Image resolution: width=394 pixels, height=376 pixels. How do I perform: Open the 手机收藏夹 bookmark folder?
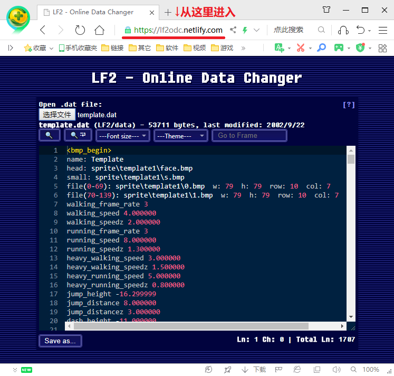tap(78, 48)
